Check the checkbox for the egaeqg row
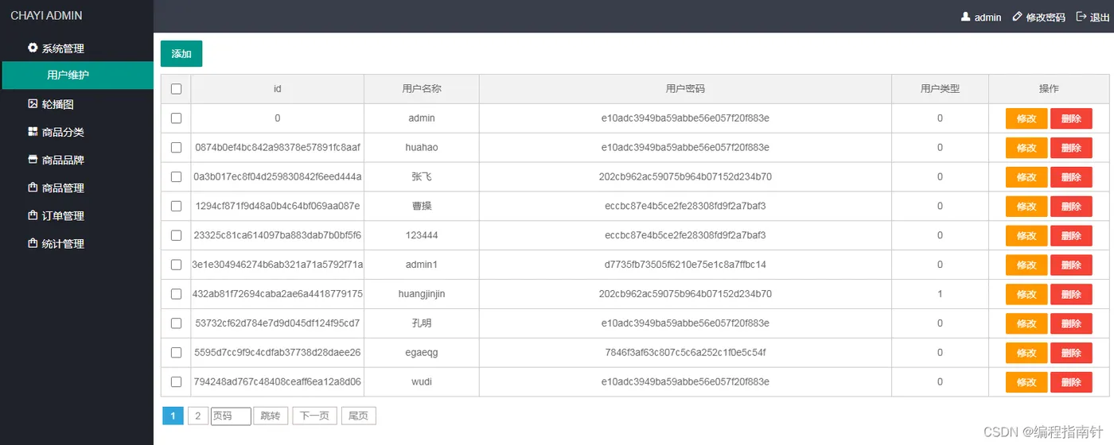The image size is (1114, 445). (x=176, y=353)
